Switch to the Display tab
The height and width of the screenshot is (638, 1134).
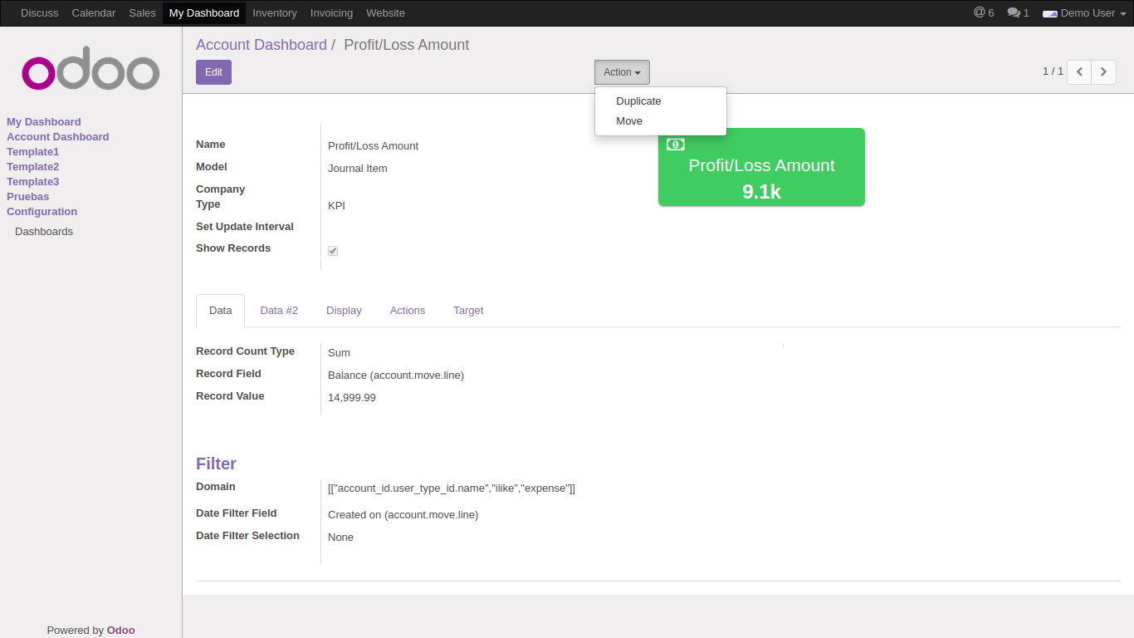(344, 311)
